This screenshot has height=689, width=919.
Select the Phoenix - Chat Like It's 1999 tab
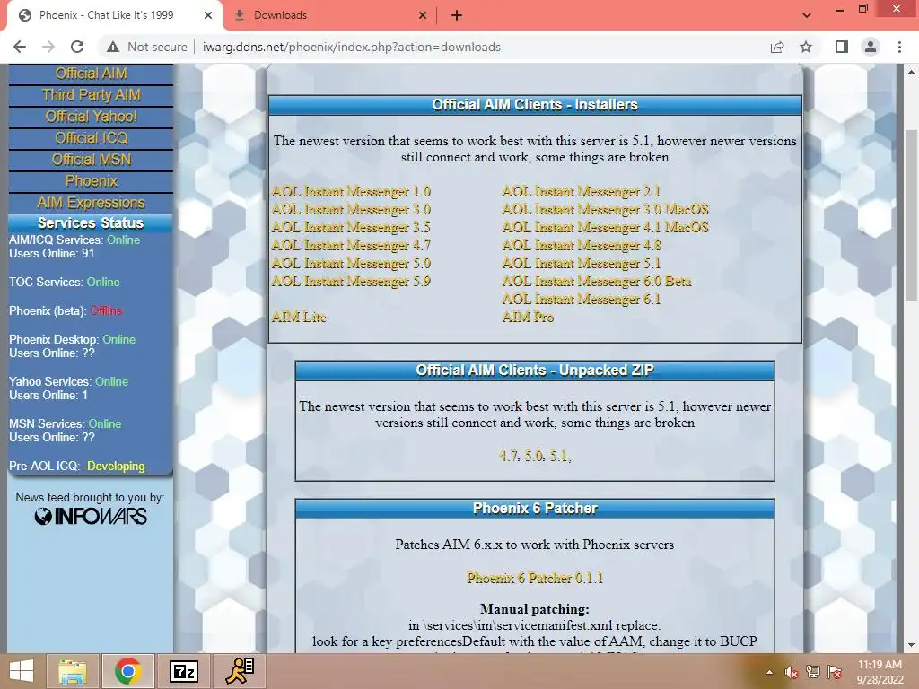coord(114,15)
